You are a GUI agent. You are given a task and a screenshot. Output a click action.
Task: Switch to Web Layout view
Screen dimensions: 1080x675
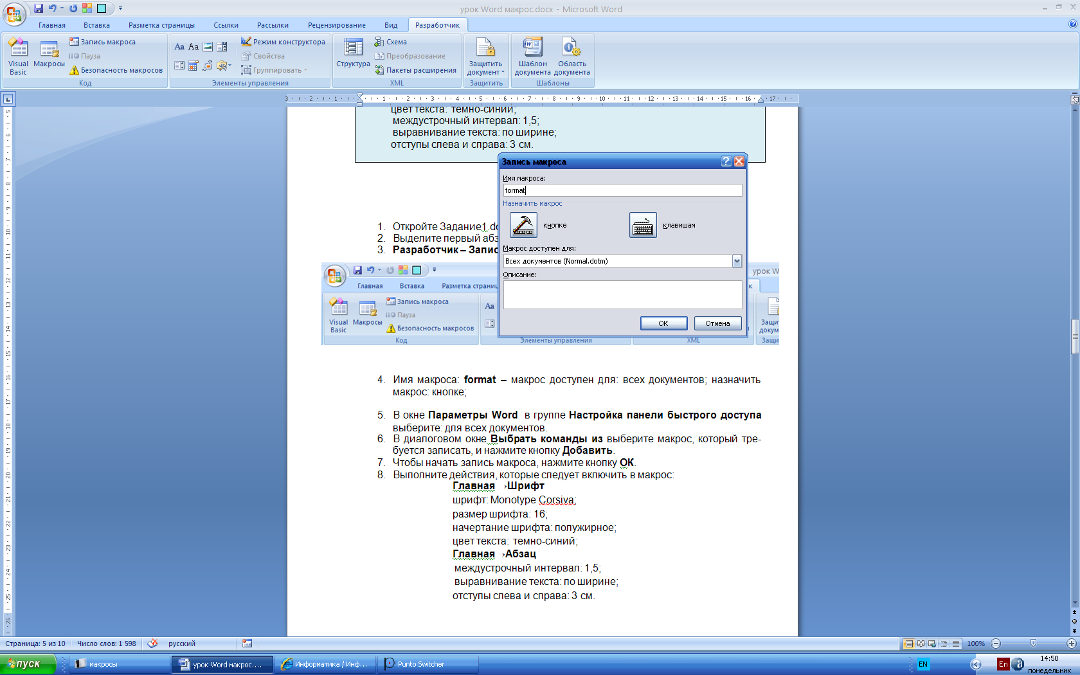tap(932, 643)
